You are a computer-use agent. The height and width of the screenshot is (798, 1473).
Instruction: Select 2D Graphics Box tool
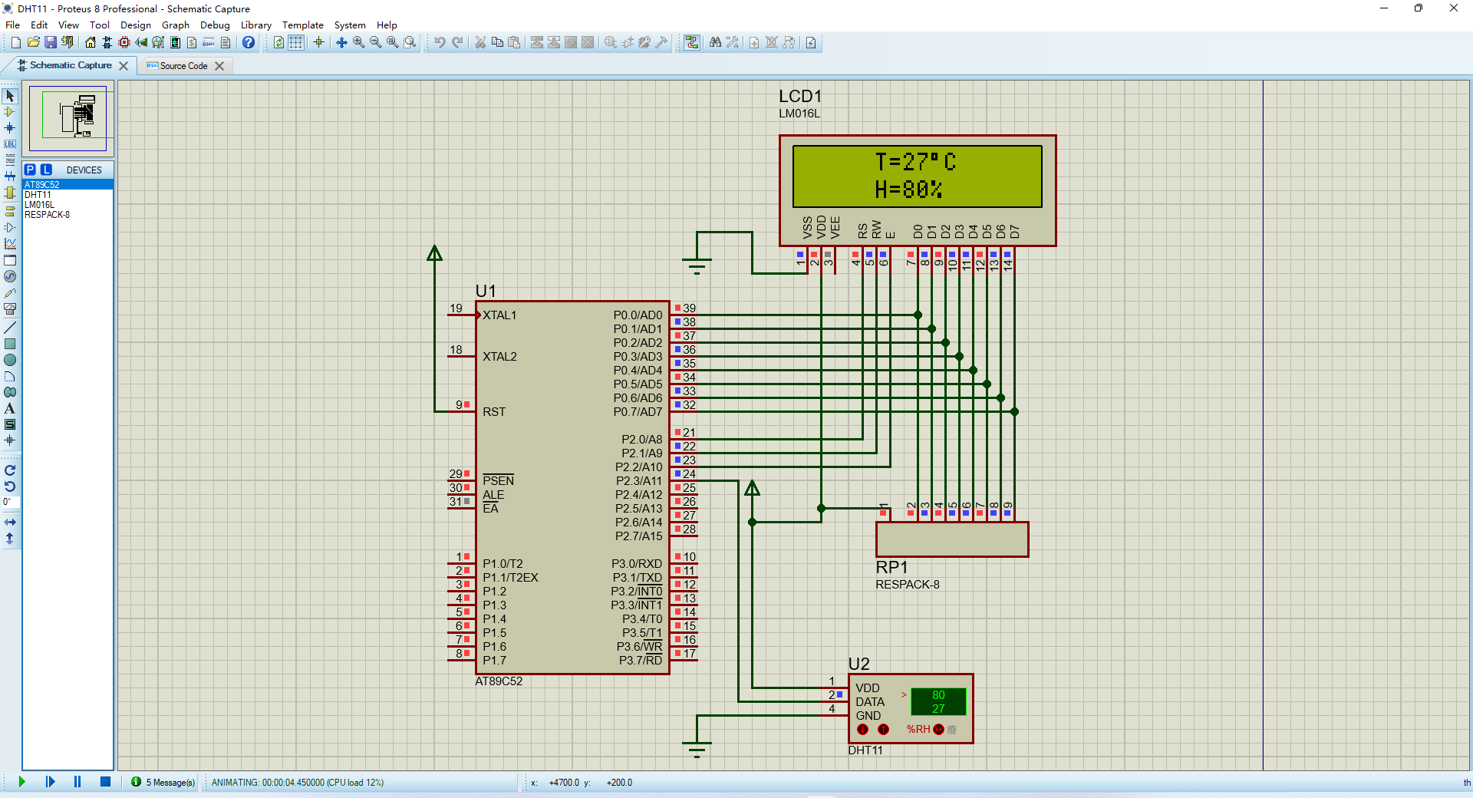pyautogui.click(x=10, y=344)
